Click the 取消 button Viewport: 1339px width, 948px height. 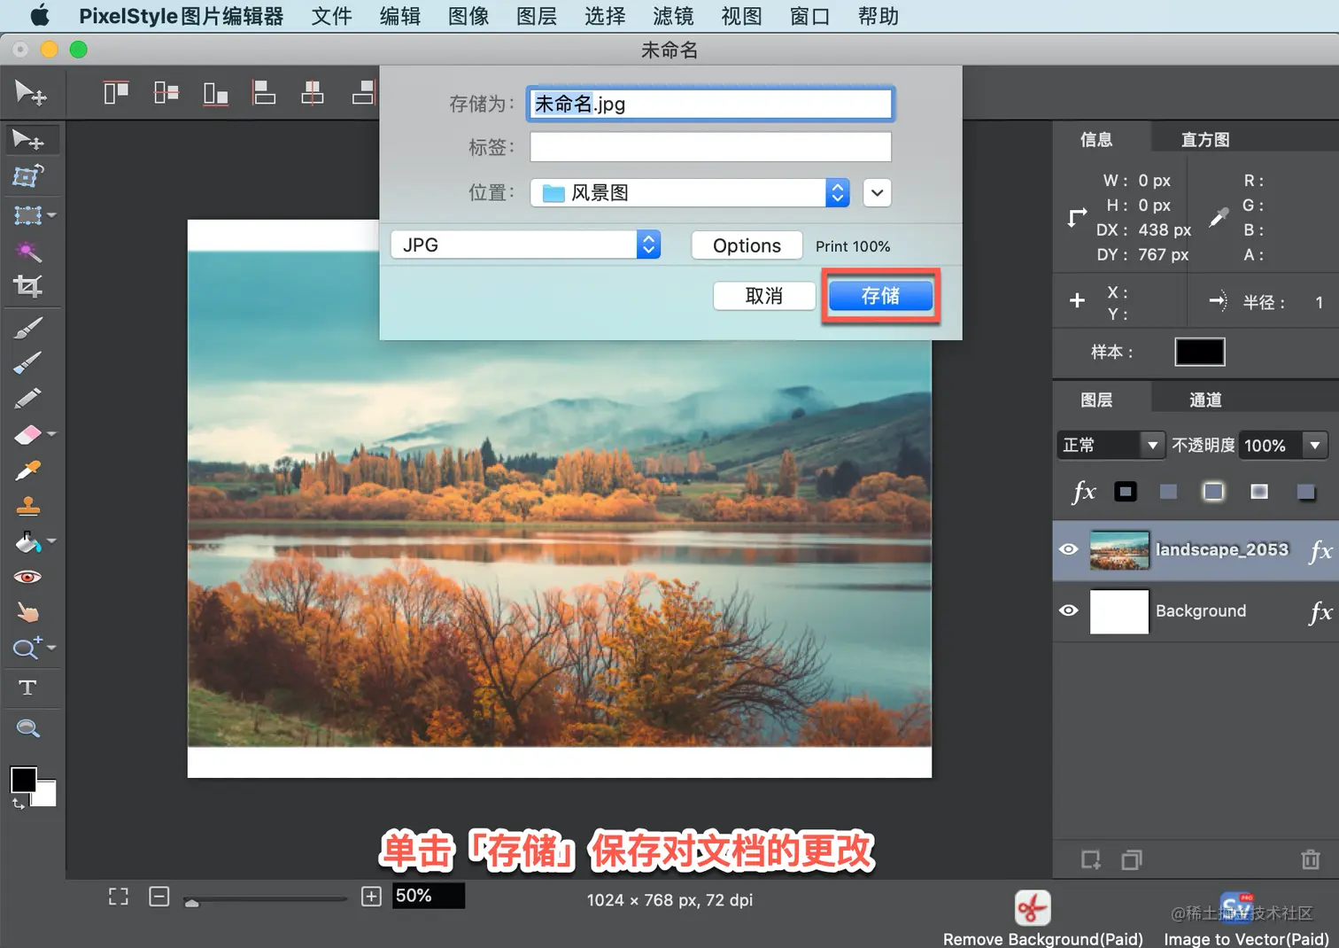(764, 296)
